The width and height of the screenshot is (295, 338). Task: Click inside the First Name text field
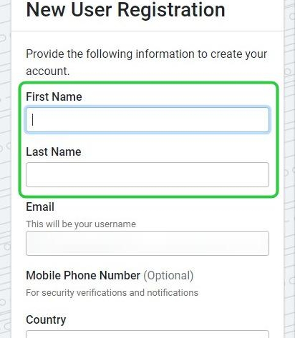[147, 120]
